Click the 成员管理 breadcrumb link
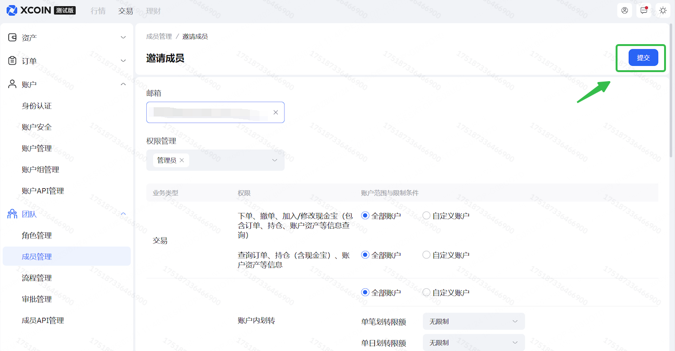Viewport: 675px width, 351px height. [159, 37]
